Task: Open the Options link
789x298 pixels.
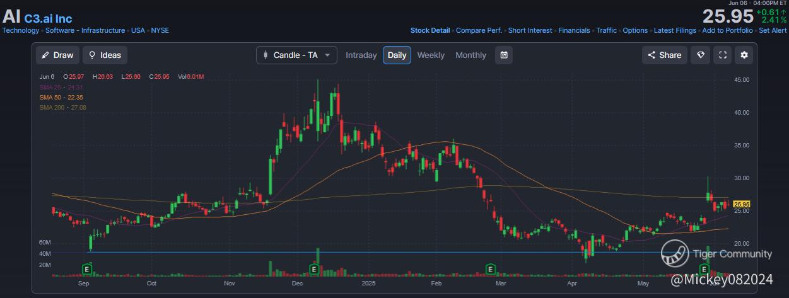Action: click(x=635, y=30)
